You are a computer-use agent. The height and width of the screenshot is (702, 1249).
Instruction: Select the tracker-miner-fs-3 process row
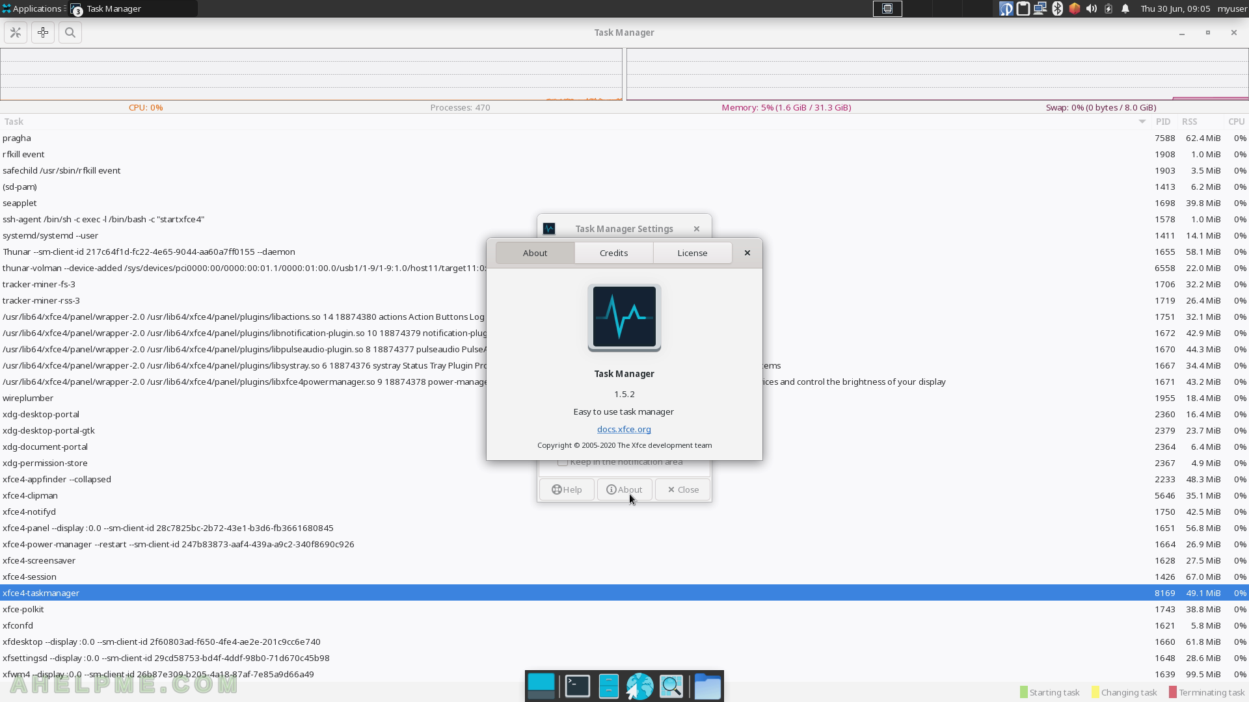point(624,284)
